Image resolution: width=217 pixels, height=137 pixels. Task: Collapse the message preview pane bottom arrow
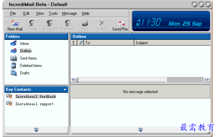point(141,130)
